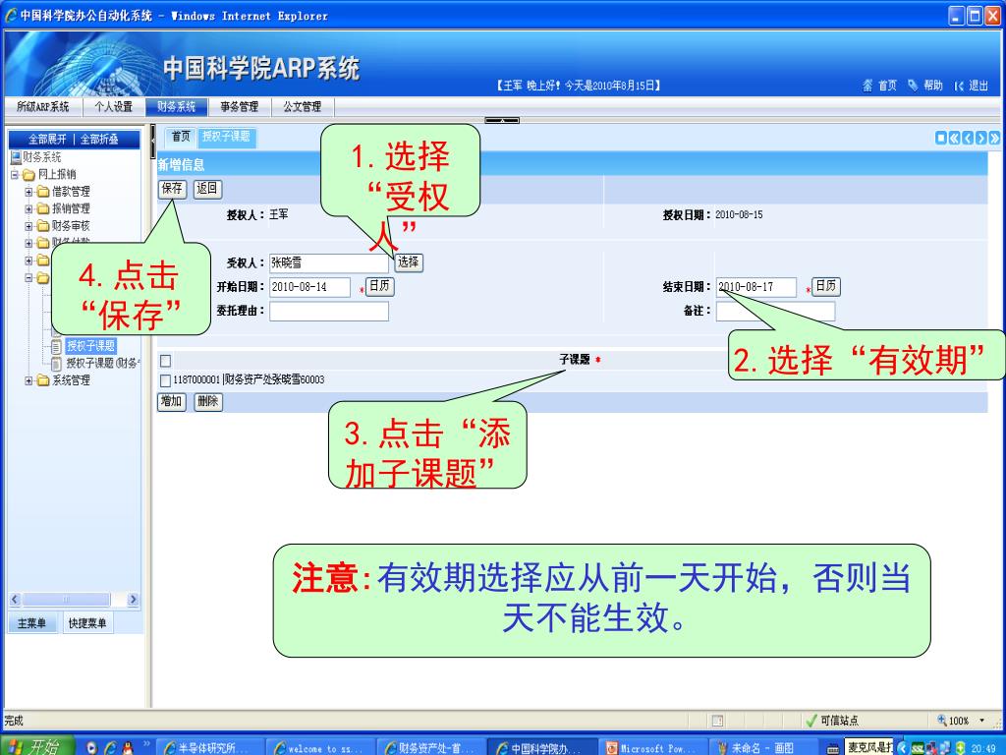The height and width of the screenshot is (755, 1006).
Task: Open 日历 calendar for 开始日期
Action: pyautogui.click(x=380, y=286)
